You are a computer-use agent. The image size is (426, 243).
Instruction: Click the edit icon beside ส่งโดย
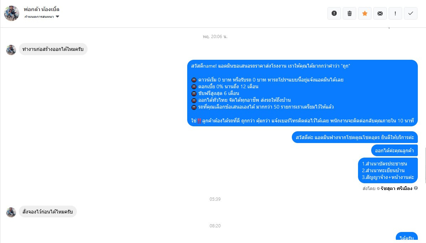[x=378, y=189]
